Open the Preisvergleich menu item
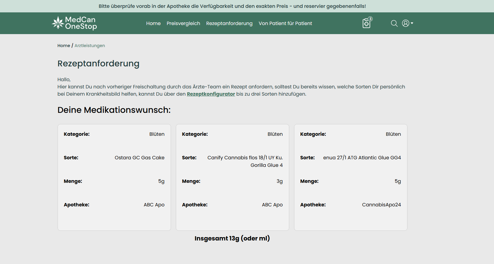 (183, 23)
